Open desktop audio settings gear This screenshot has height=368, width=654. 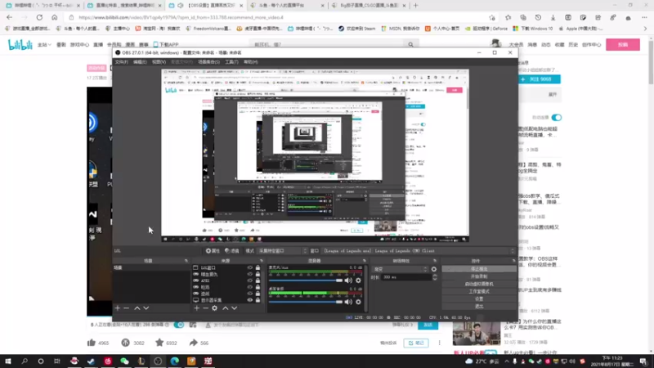pos(358,302)
